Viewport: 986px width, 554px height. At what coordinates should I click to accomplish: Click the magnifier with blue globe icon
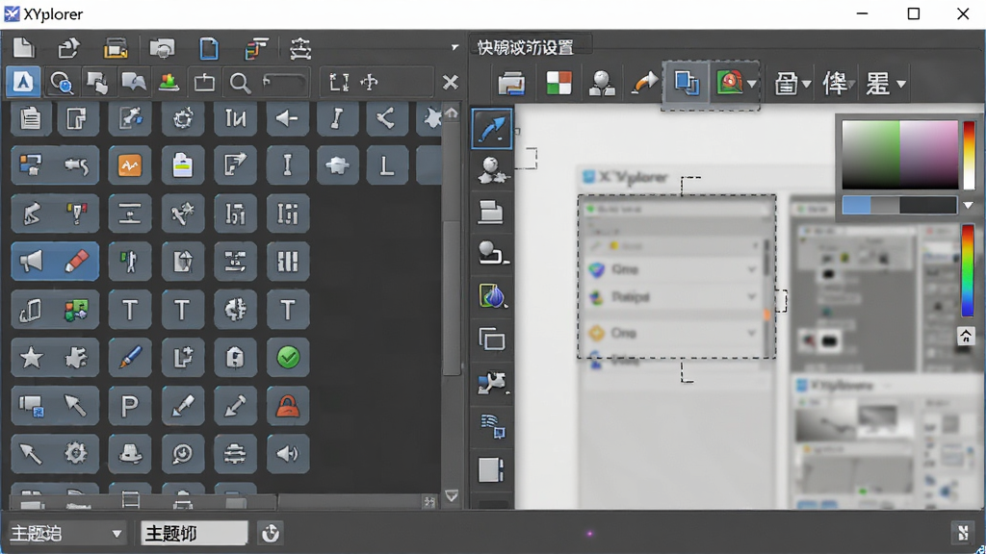(x=61, y=83)
